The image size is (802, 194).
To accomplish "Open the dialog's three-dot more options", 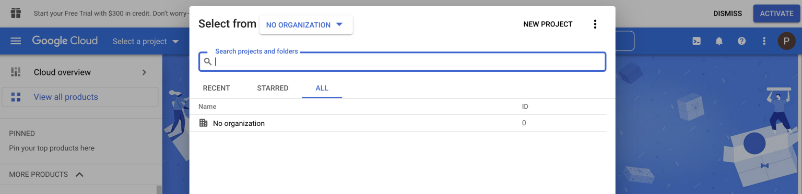I will (595, 24).
